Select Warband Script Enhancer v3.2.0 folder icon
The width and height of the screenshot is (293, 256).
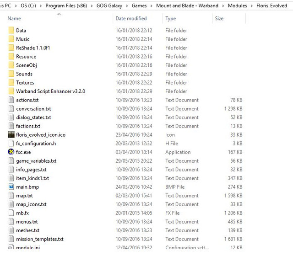(11, 91)
